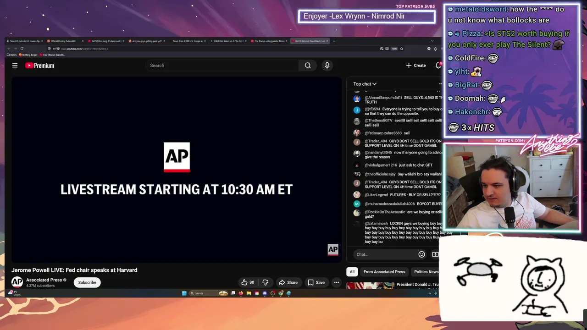Open Task View on the taskbar
This screenshot has width=587, height=330.
[233, 293]
